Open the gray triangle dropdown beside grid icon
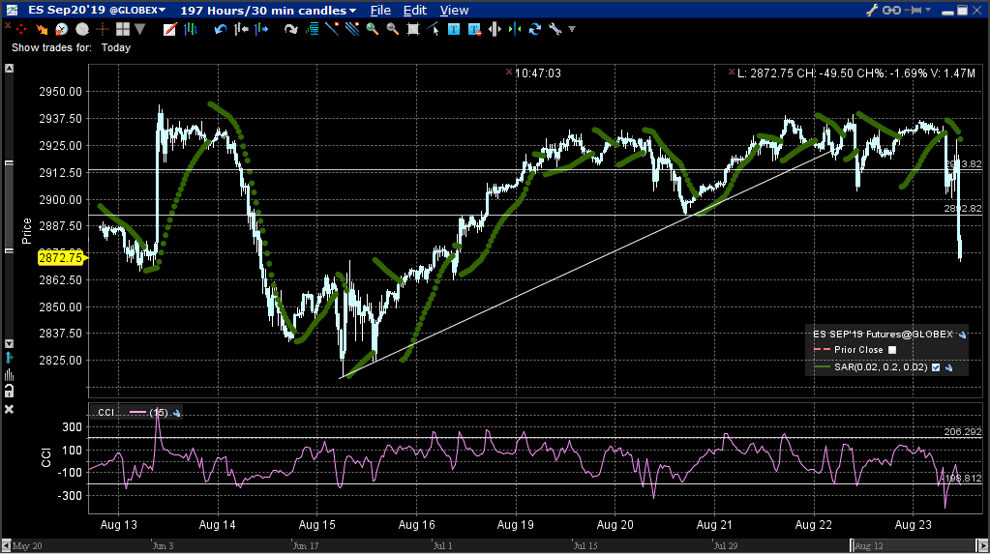The height and width of the screenshot is (554, 990). 139,29
